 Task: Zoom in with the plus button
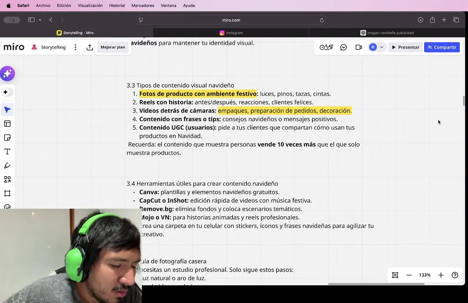441,275
